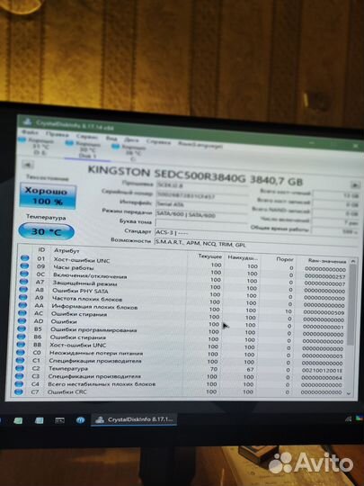Click the Атрибут column header
Screen dimensions: 364x486
pos(67,250)
